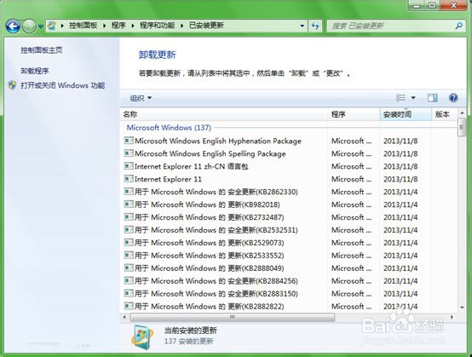The image size is (472, 357).
Task: Select Microsoft Windows English Hyphenation Package
Action: pos(217,141)
